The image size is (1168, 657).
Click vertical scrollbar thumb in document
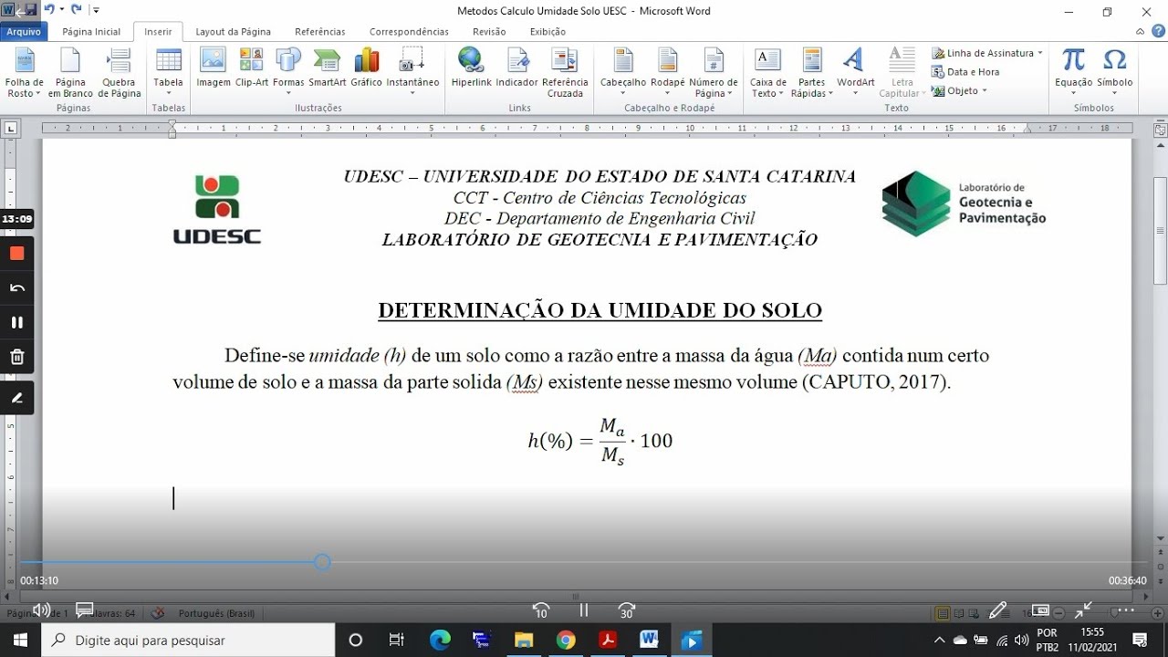coord(1161,233)
